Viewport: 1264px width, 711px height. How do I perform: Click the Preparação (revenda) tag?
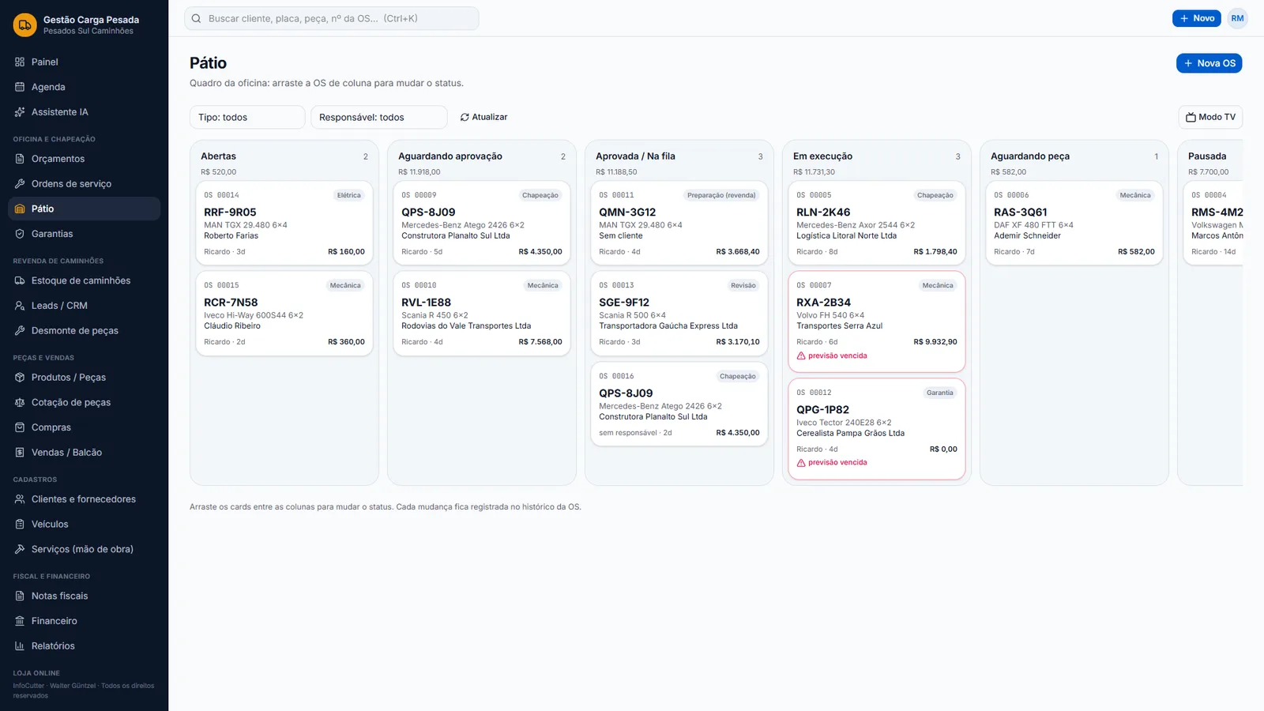721,195
